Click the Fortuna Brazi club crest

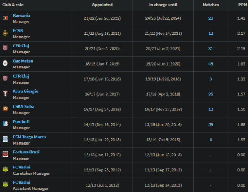5,154
